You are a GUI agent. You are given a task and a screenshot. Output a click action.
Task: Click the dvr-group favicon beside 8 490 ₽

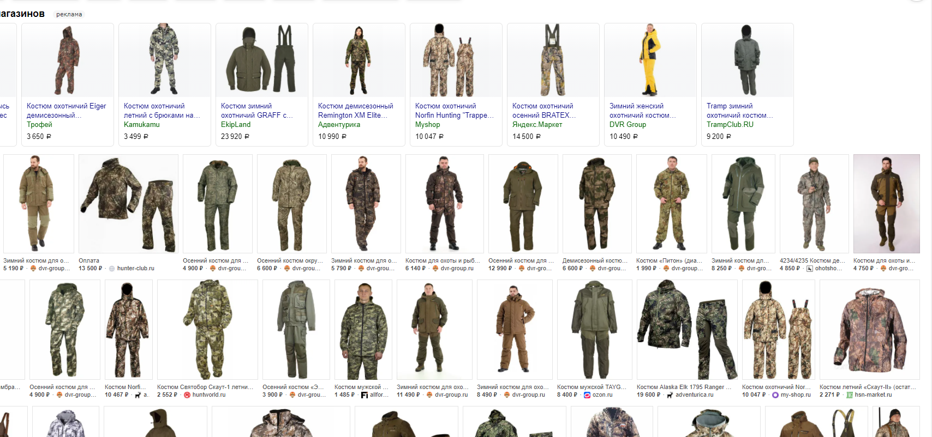coord(507,395)
